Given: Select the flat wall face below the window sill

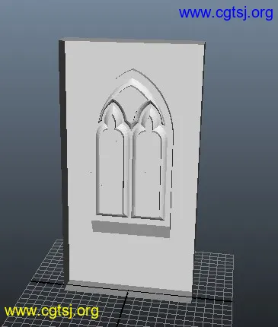Looking at the screenshot, I should coord(131,259).
